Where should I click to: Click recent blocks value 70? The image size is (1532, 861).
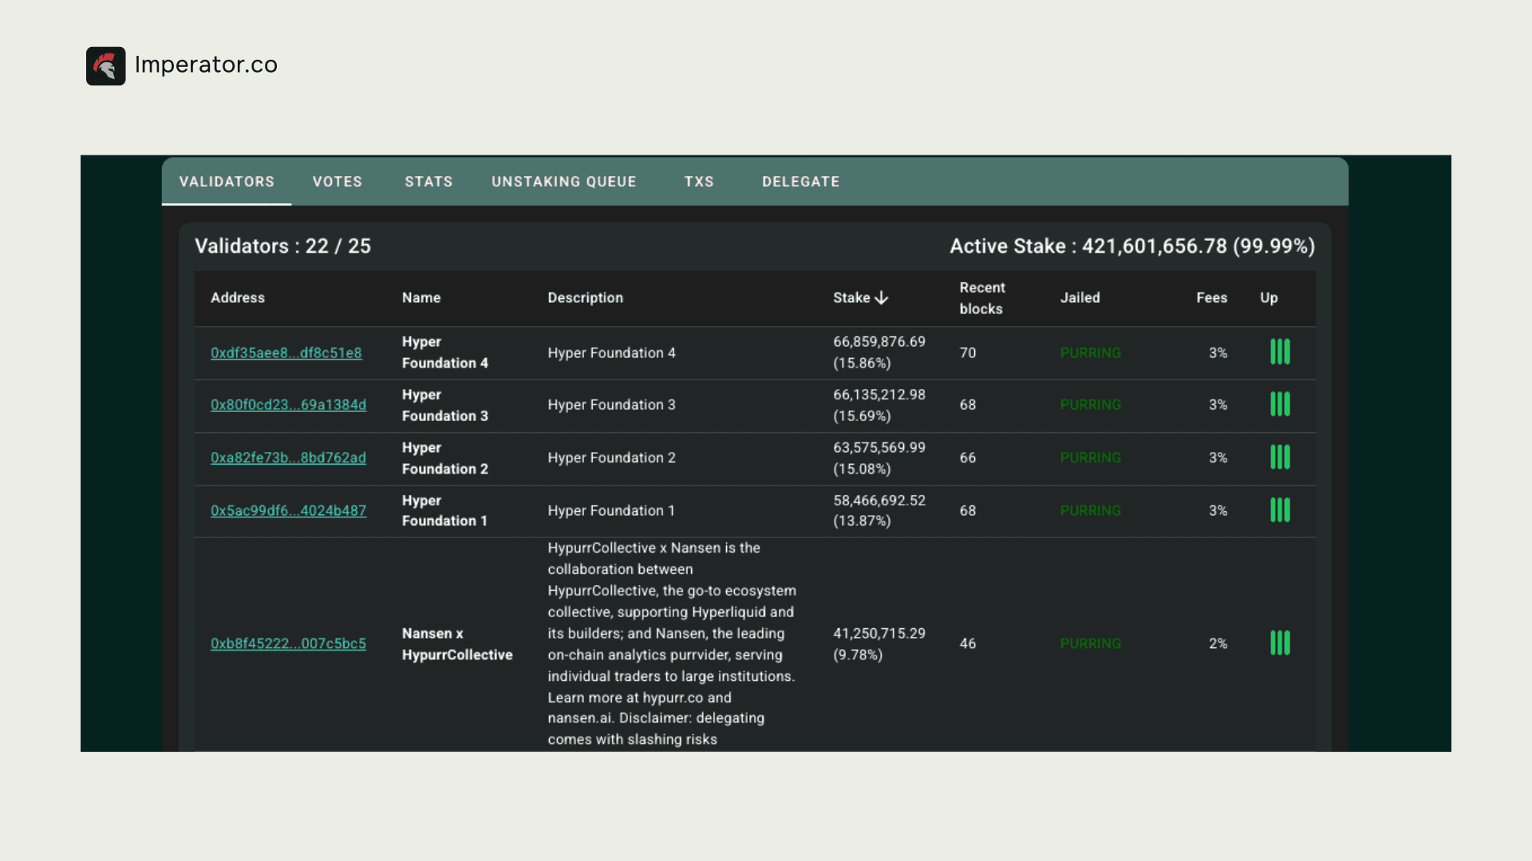[968, 352]
